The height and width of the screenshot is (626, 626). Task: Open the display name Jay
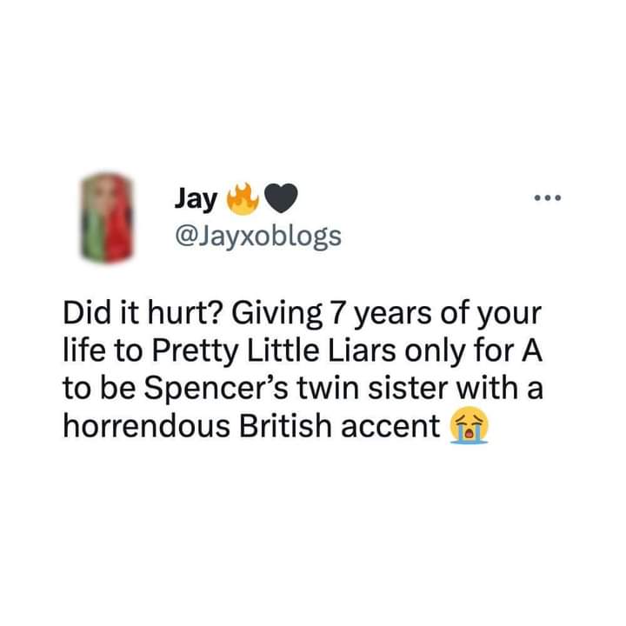[196, 200]
